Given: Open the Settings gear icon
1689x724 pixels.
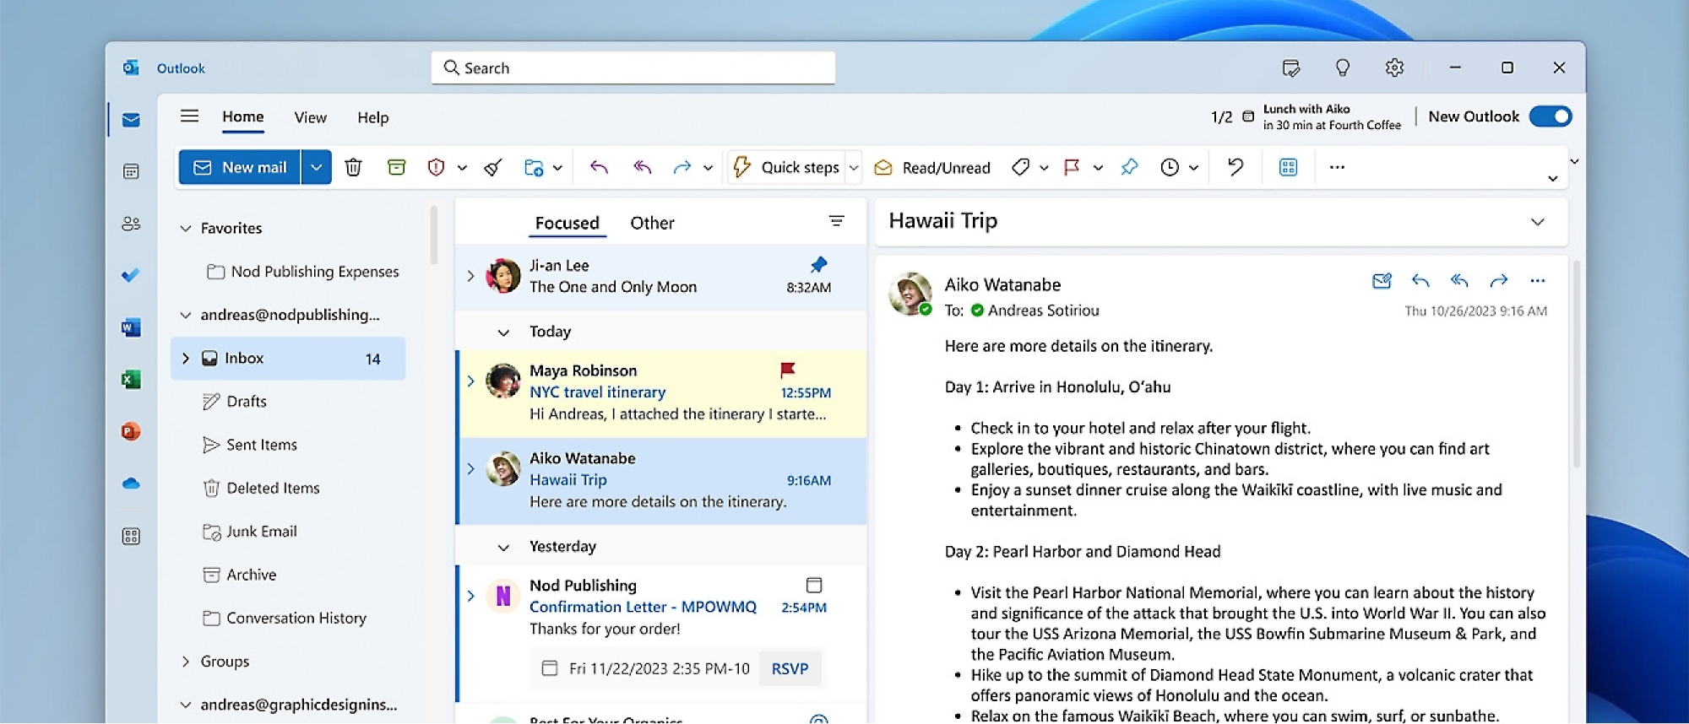Looking at the screenshot, I should pos(1394,68).
